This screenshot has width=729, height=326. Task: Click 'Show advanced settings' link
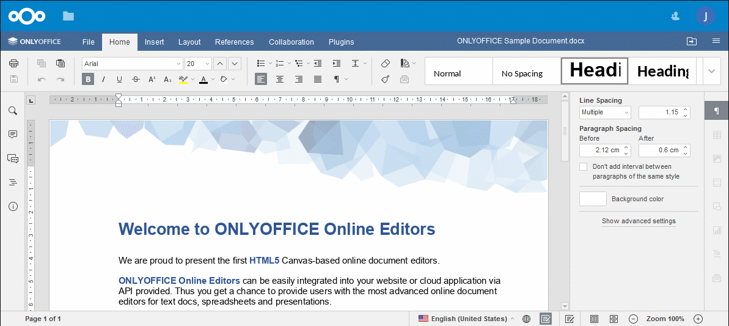(639, 221)
